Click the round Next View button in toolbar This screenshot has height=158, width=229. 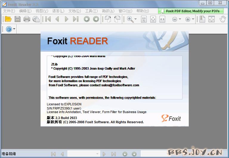point(96,19)
